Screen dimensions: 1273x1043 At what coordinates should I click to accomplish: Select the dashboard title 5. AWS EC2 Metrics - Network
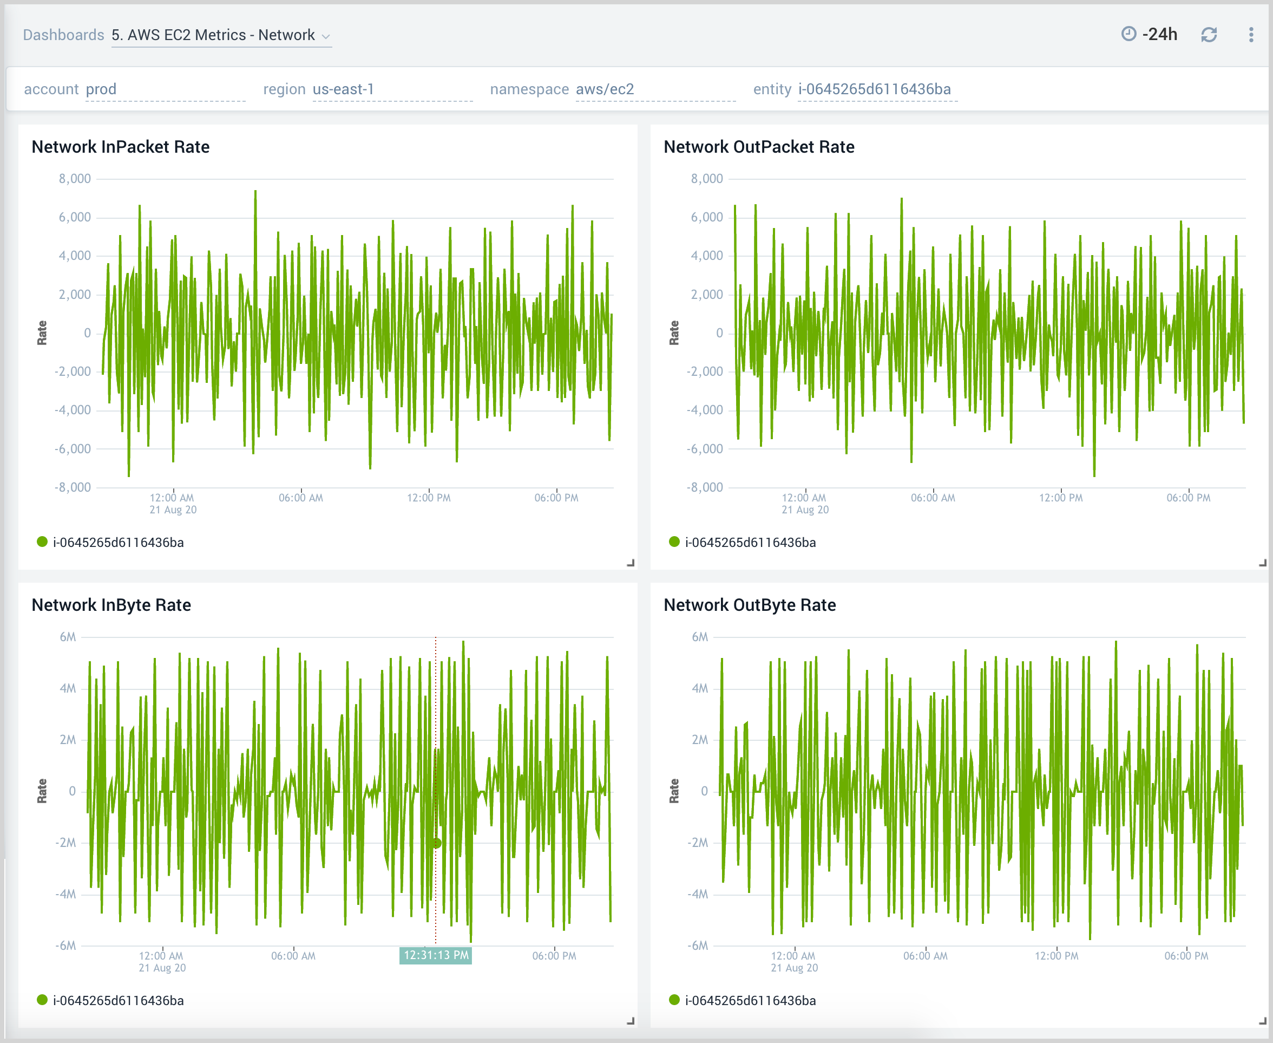213,35
